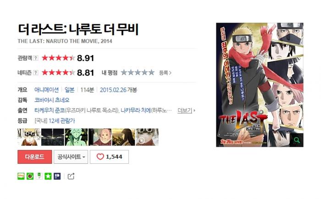The height and width of the screenshot is (199, 321).
Task: Open the 공식사이트 dropdown
Action: point(71,157)
